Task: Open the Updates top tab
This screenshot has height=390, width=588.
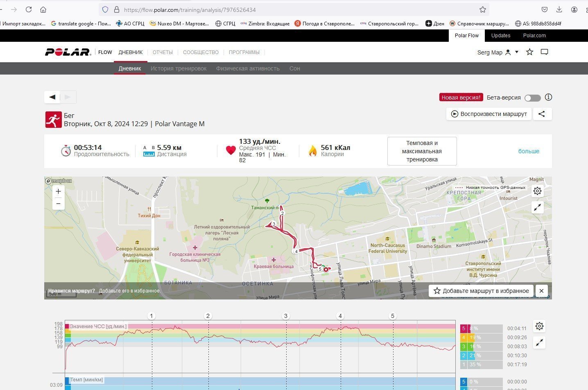Action: point(501,36)
